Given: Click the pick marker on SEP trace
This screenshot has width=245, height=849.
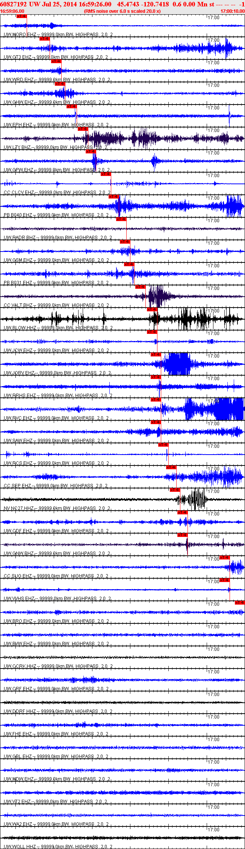Looking at the screenshot, I should 171,467.
